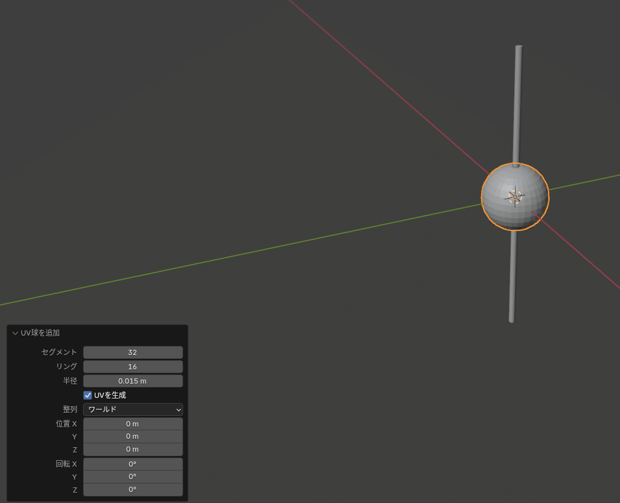Click the 半径 field showing 0.015 m
Viewport: 620px width, 503px height.
[x=133, y=381]
